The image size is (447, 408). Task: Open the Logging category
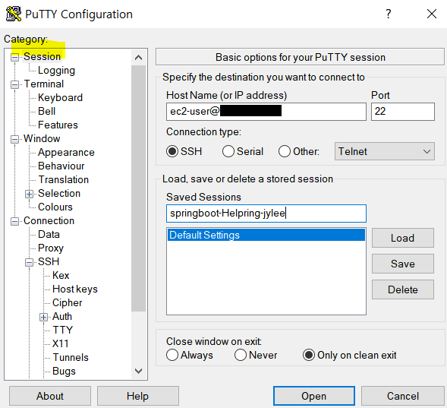click(56, 70)
